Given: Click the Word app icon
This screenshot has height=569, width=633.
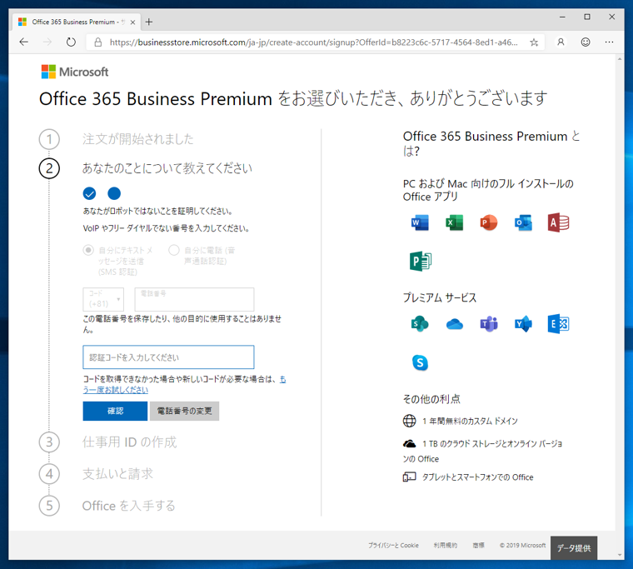Looking at the screenshot, I should click(x=420, y=222).
